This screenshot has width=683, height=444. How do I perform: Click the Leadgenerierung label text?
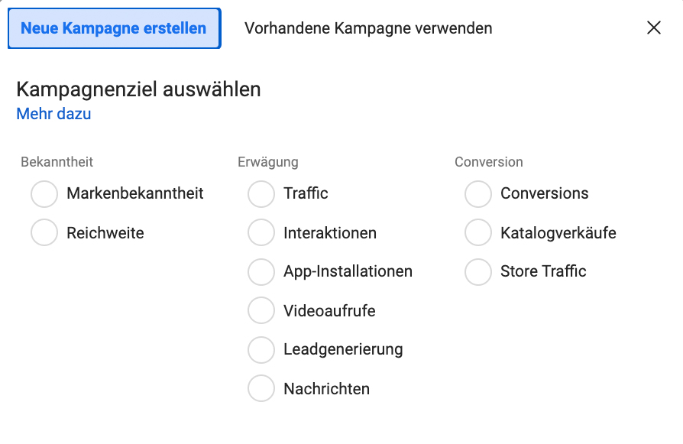coord(343,349)
